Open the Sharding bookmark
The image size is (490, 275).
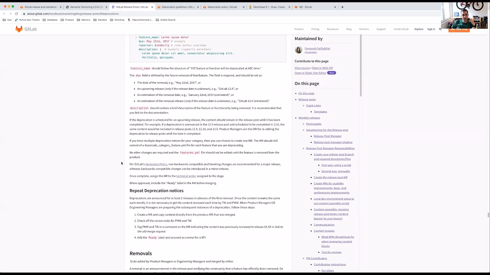(x=119, y=20)
